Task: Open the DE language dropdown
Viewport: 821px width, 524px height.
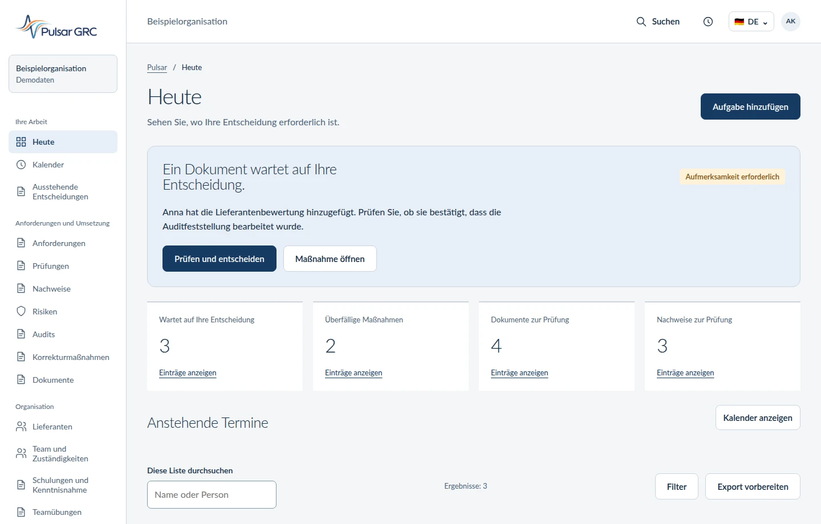Action: click(x=751, y=22)
